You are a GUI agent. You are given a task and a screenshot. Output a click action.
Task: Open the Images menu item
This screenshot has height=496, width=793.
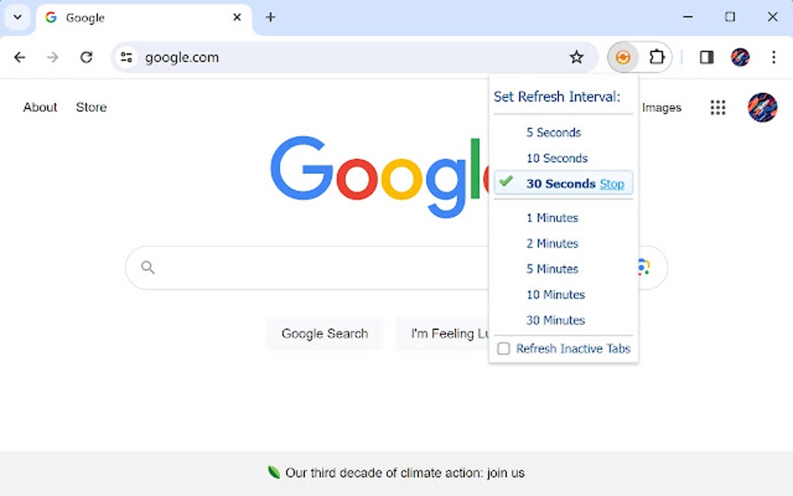point(662,107)
